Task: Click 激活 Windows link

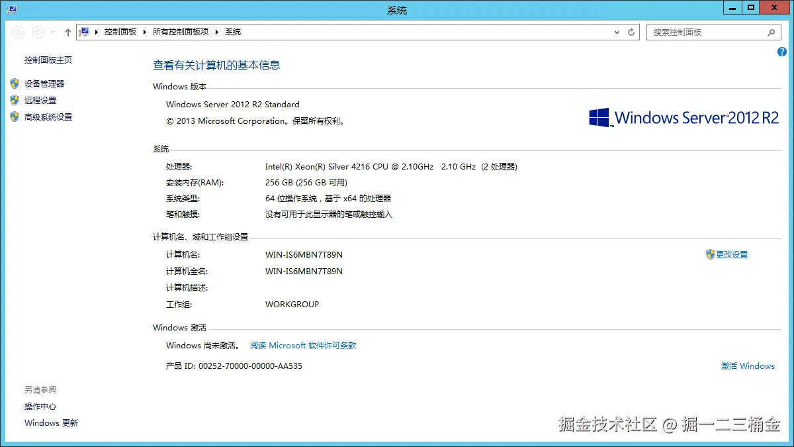Action: [x=748, y=366]
